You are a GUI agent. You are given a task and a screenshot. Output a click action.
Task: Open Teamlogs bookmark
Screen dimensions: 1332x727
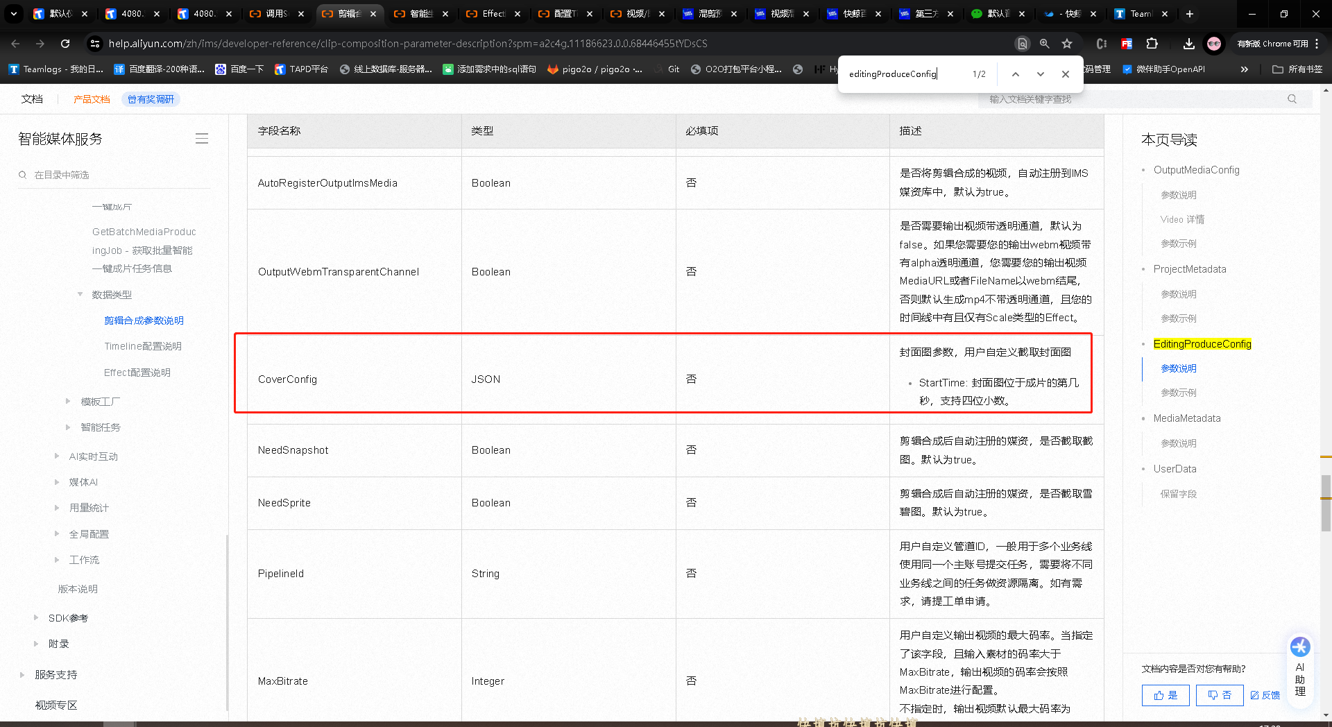pyautogui.click(x=55, y=69)
